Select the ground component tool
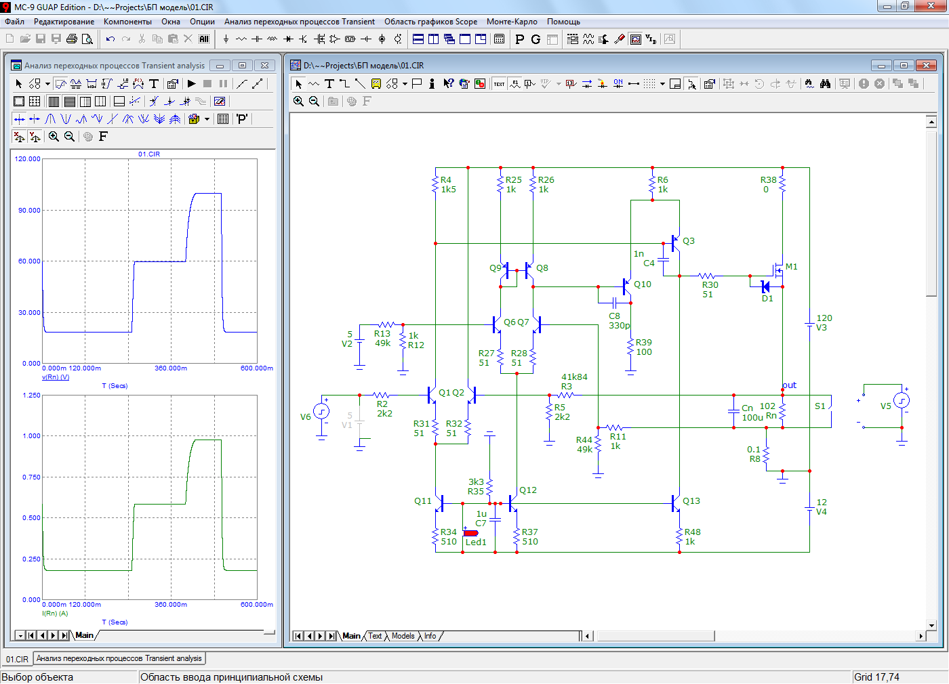 [226, 39]
